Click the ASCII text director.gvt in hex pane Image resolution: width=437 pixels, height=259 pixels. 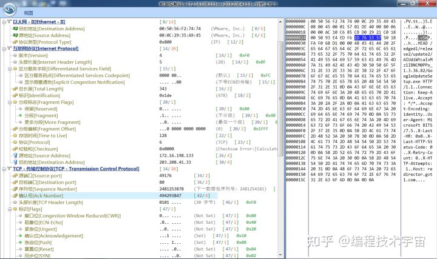[x=418, y=174]
